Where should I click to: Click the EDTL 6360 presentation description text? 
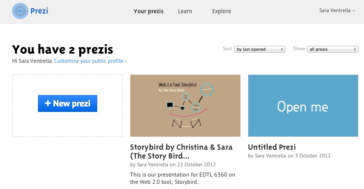pos(183,178)
